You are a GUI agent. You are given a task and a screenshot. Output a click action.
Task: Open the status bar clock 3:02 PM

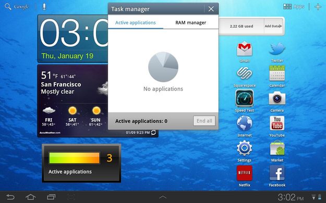pyautogui.click(x=291, y=197)
